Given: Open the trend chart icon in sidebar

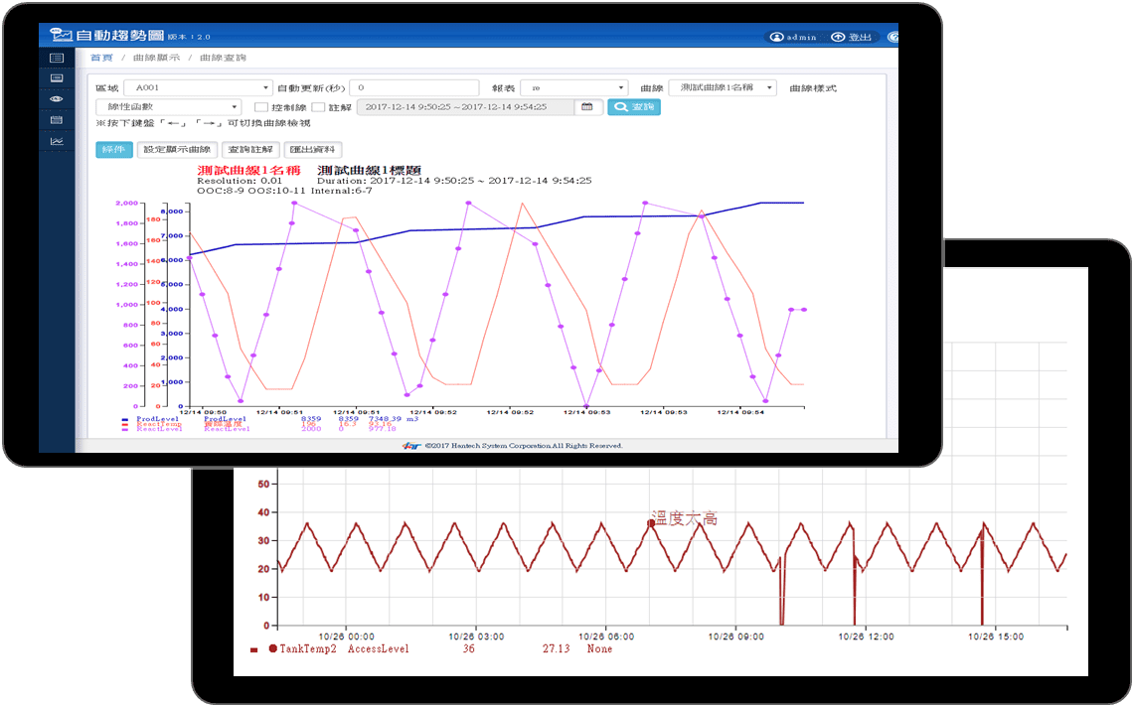Looking at the screenshot, I should (x=57, y=141).
